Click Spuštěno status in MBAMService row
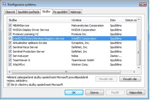The width and height of the screenshot is (163, 102). point(116,25)
